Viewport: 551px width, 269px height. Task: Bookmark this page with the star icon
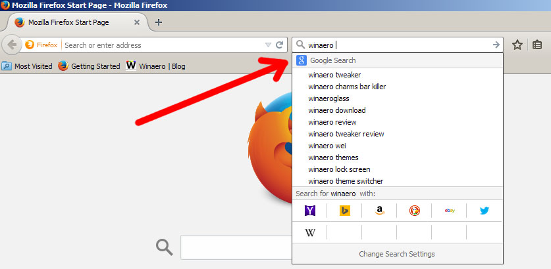tap(517, 45)
